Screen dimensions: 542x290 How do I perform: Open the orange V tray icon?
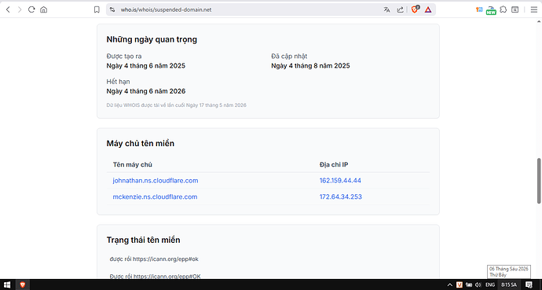pos(460,284)
